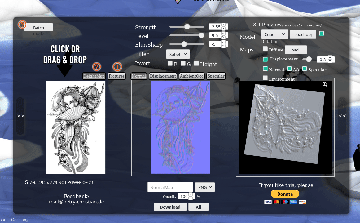Viewport: 360px width, 223px height.
Task: Switch to the Displacement map tab
Action: click(x=163, y=76)
